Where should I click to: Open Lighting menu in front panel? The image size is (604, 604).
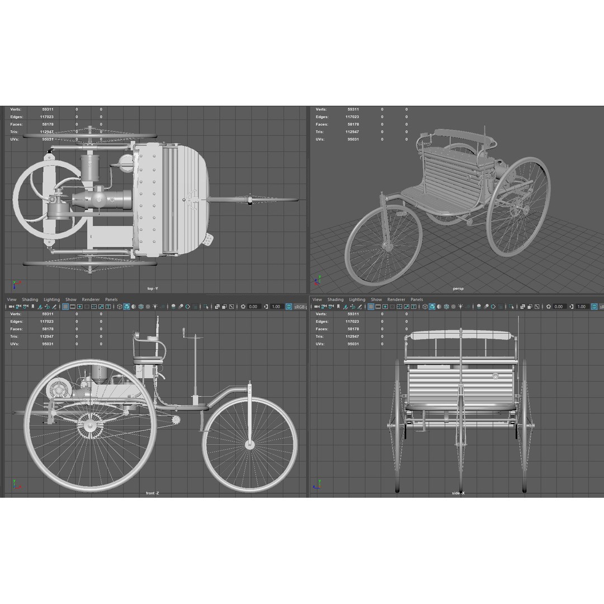[x=51, y=299]
